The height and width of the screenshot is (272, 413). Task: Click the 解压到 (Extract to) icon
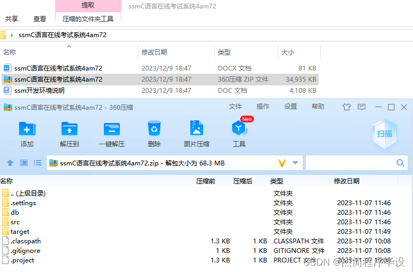pyautogui.click(x=69, y=129)
